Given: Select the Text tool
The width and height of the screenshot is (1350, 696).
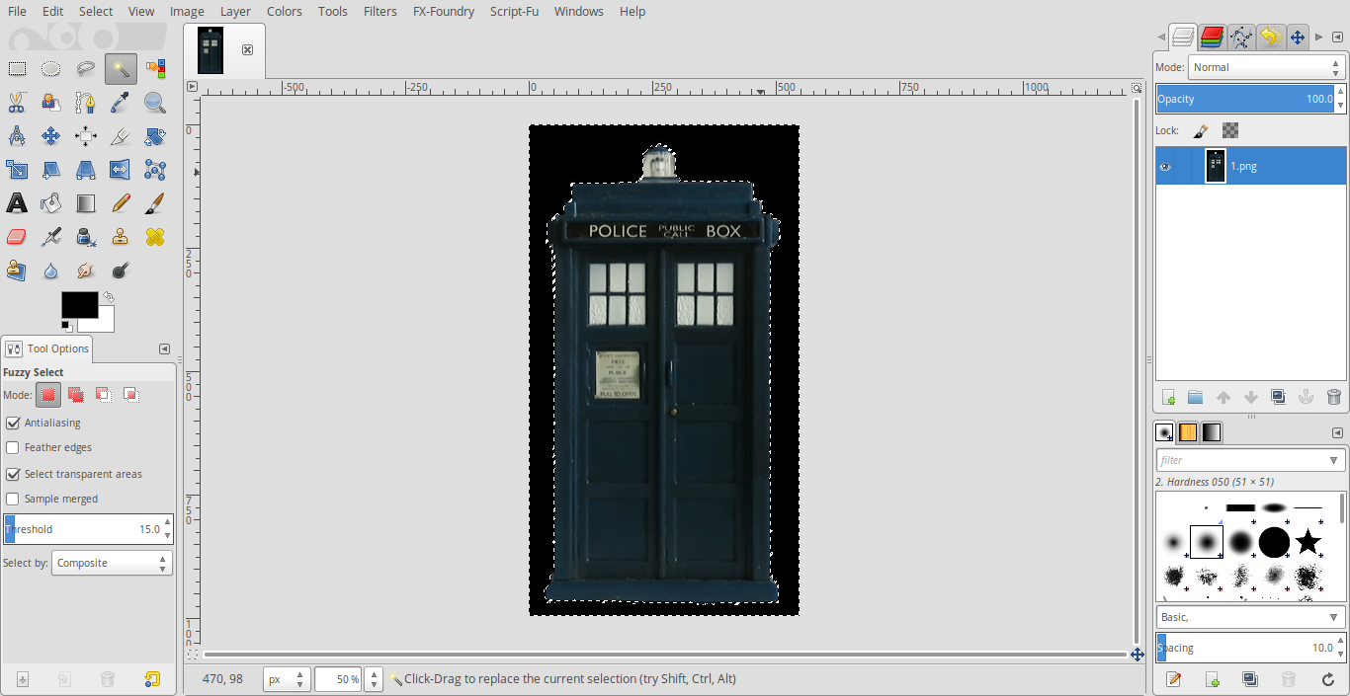Looking at the screenshot, I should click(x=17, y=203).
